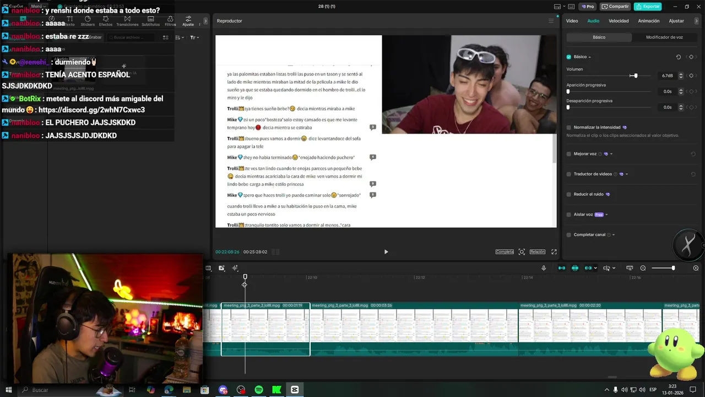Expand more media tabs with the arrow
This screenshot has width=705, height=397.
pyautogui.click(x=205, y=21)
